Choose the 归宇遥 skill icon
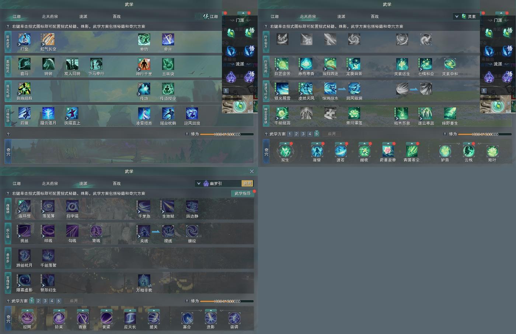Image resolution: width=516 pixels, height=334 pixels. [72, 206]
